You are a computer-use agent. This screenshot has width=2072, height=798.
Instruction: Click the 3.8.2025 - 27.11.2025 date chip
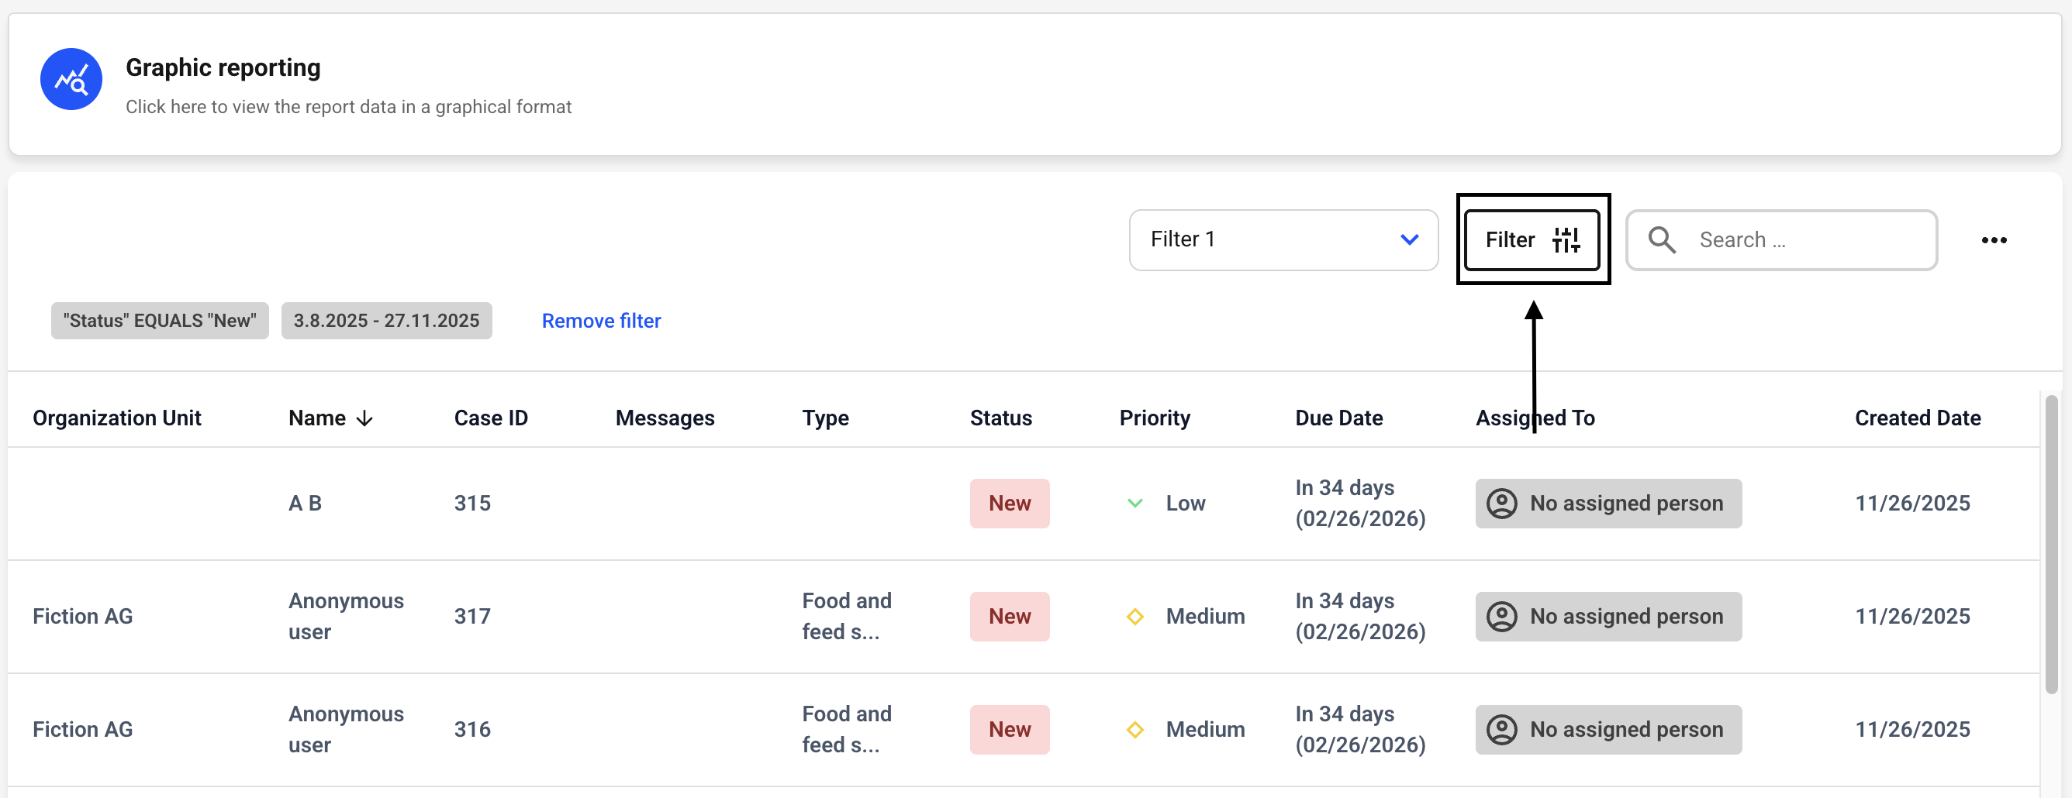tap(386, 322)
